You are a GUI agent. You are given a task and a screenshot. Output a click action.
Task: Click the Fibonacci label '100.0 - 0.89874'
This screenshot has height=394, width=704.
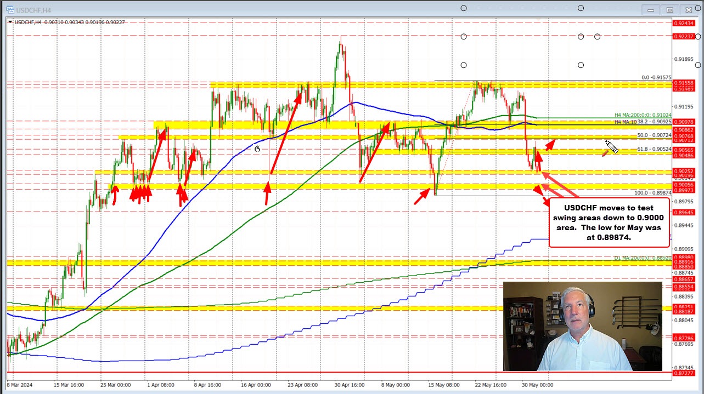[x=653, y=193]
